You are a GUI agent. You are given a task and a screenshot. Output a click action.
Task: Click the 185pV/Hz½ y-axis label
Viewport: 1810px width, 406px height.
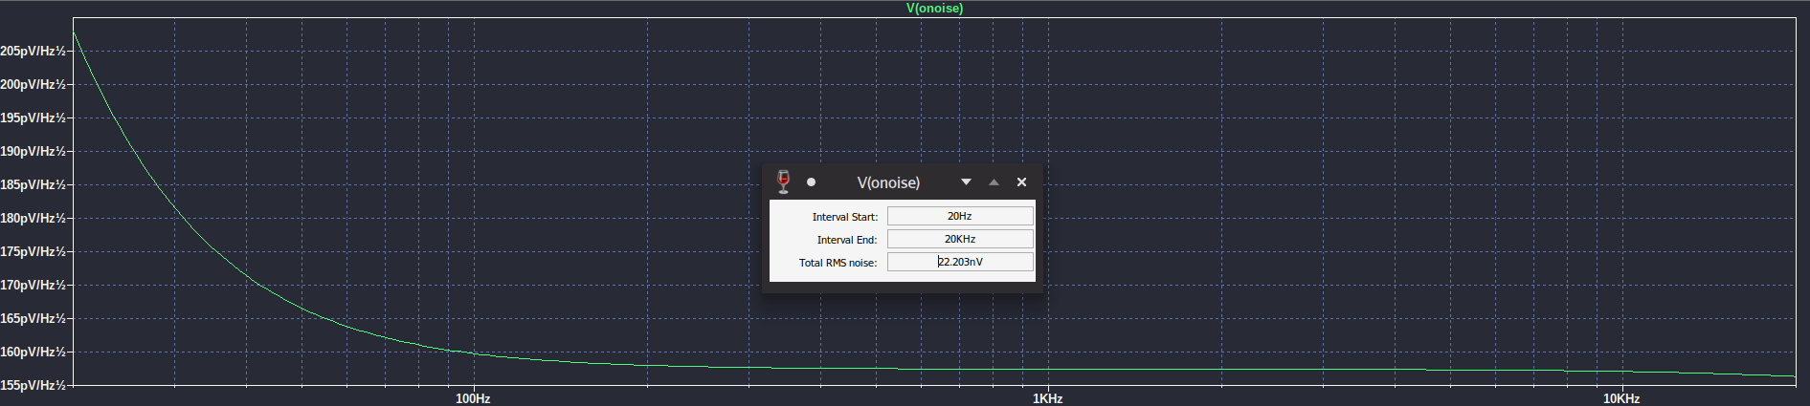click(33, 184)
